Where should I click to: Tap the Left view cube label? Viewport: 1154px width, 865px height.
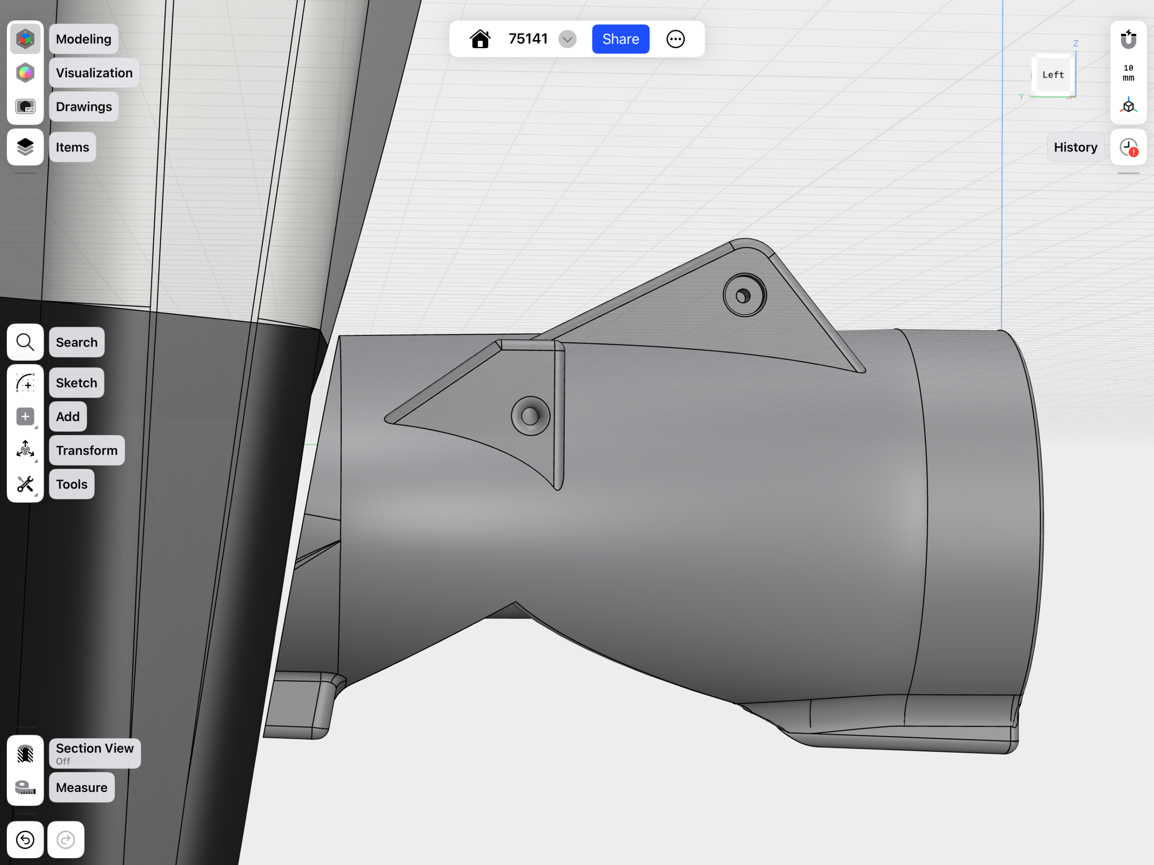(x=1052, y=74)
